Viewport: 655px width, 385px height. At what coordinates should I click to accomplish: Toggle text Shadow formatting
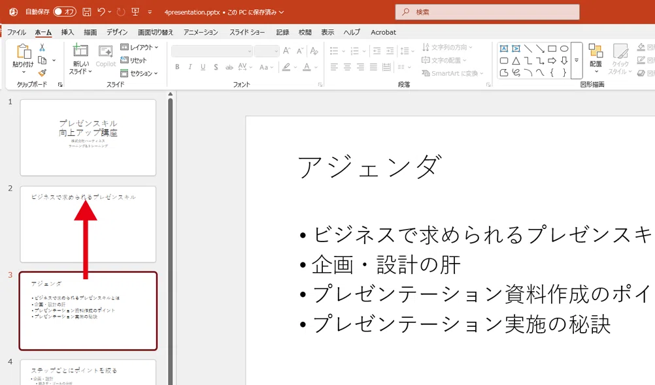click(216, 67)
